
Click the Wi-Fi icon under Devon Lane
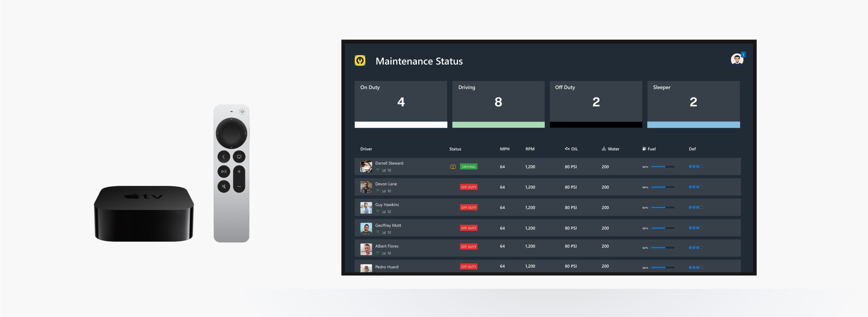pyautogui.click(x=378, y=191)
